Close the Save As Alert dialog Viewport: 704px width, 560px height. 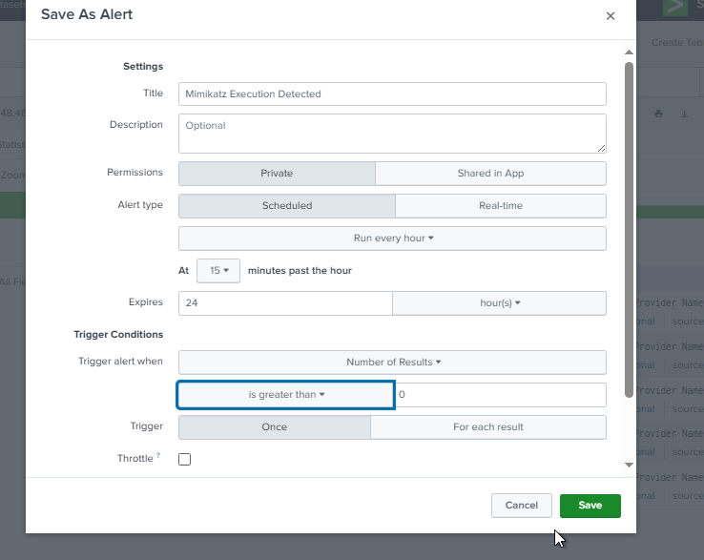coord(611,16)
